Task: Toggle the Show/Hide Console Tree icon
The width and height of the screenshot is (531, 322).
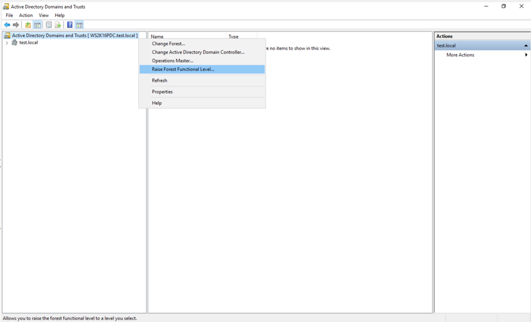Action: pyautogui.click(x=37, y=25)
